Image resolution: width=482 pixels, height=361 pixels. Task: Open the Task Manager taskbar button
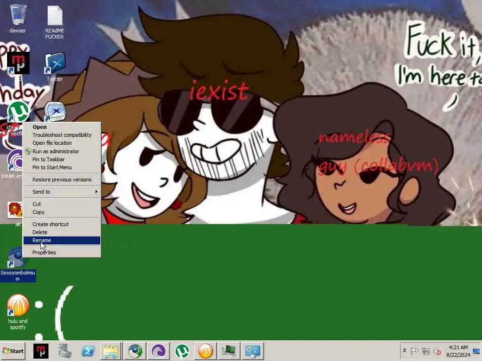pos(229,351)
